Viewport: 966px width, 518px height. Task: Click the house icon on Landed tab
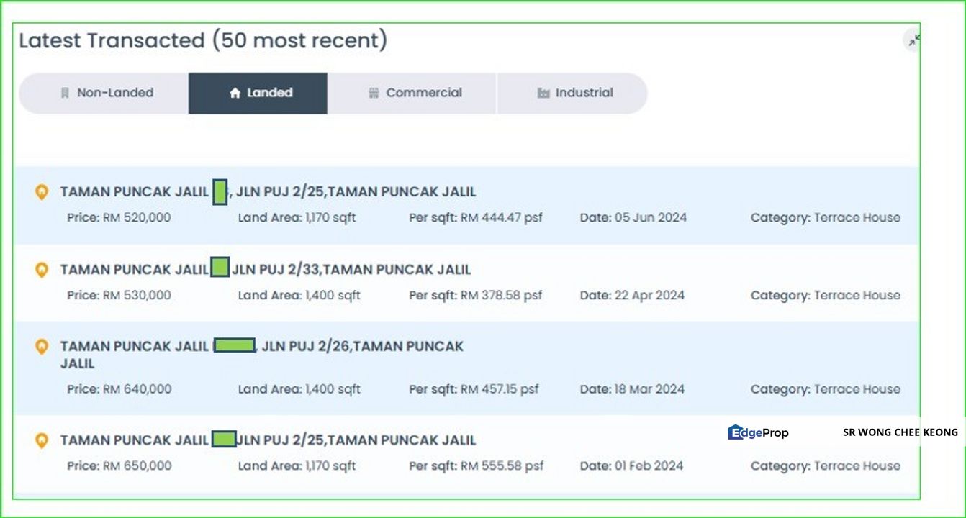click(235, 93)
